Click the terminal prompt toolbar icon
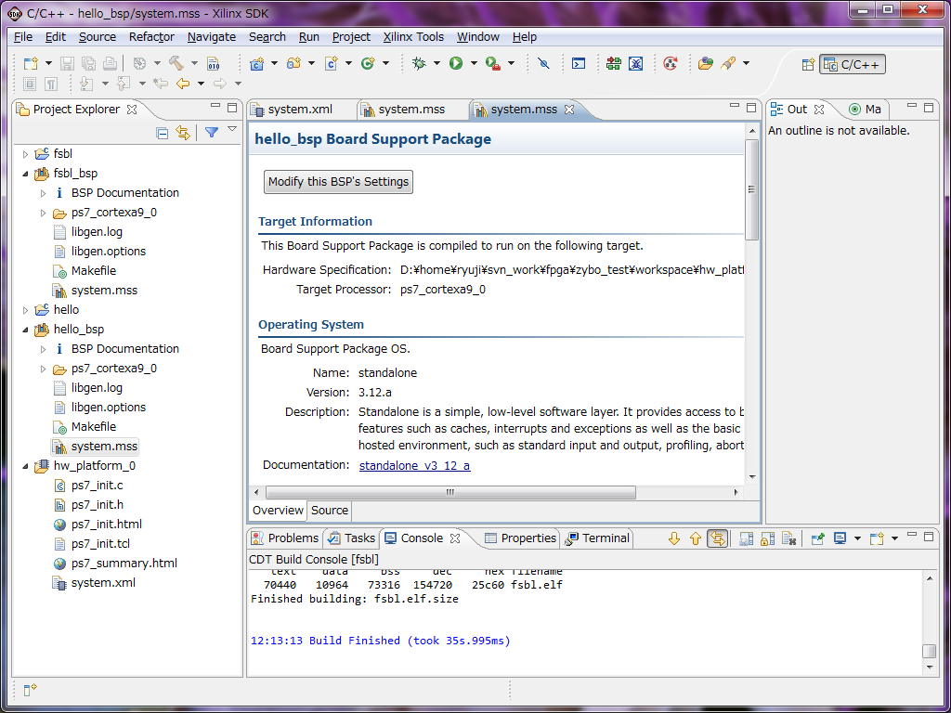This screenshot has height=713, width=951. [x=579, y=63]
